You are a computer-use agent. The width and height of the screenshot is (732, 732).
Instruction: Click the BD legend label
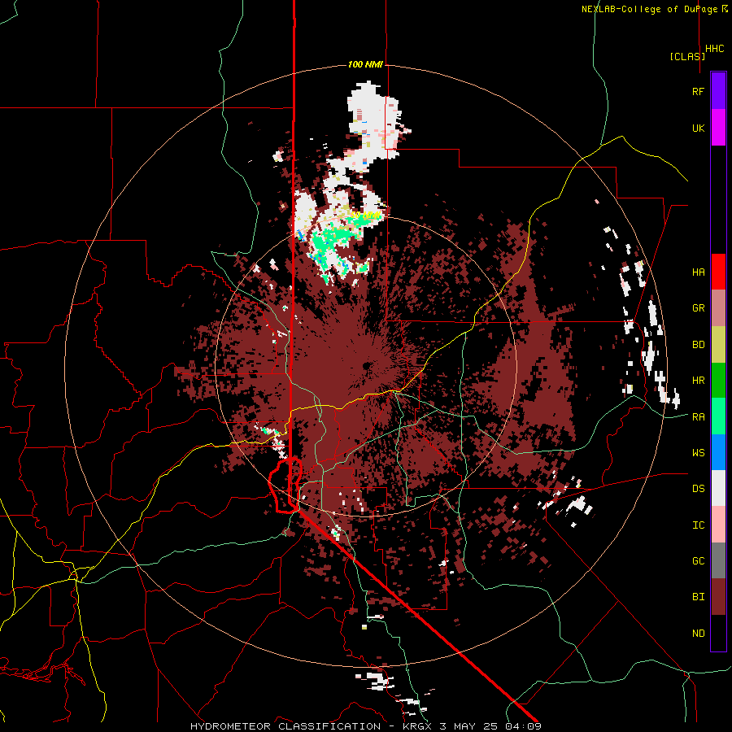click(x=698, y=345)
